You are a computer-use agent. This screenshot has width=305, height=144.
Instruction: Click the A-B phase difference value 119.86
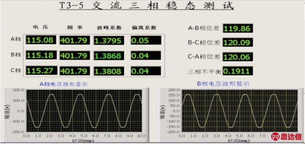pos(238,28)
